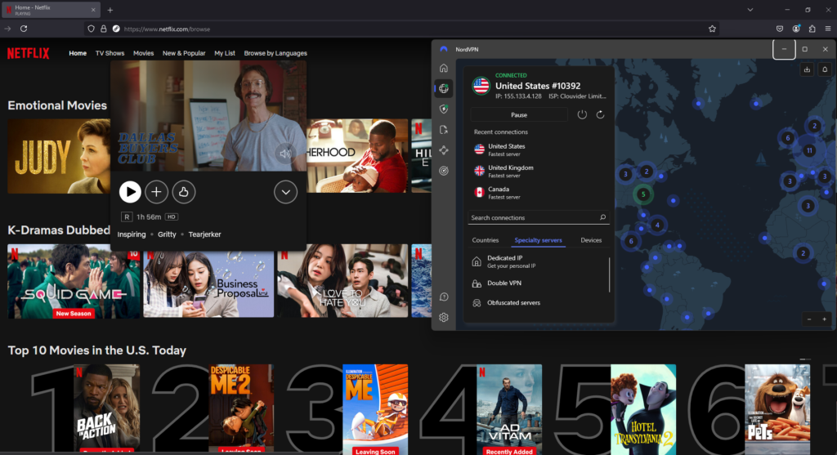The image size is (837, 455).
Task: Open the Devices tab in NordVPN
Action: tap(591, 240)
